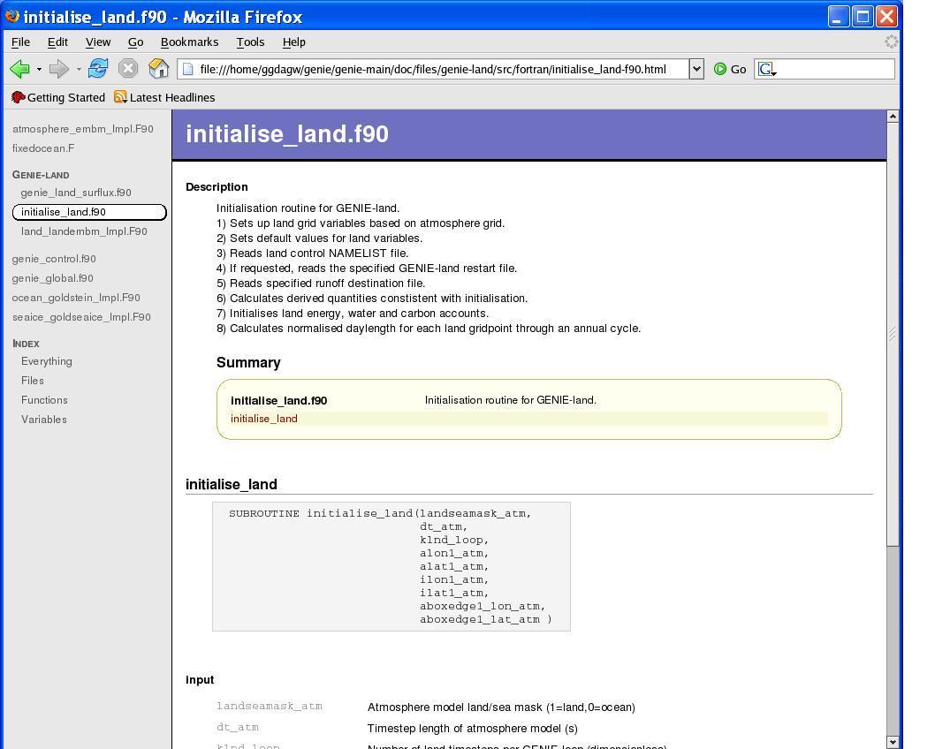
Task: Click the Stop loading icon
Action: pyautogui.click(x=128, y=69)
